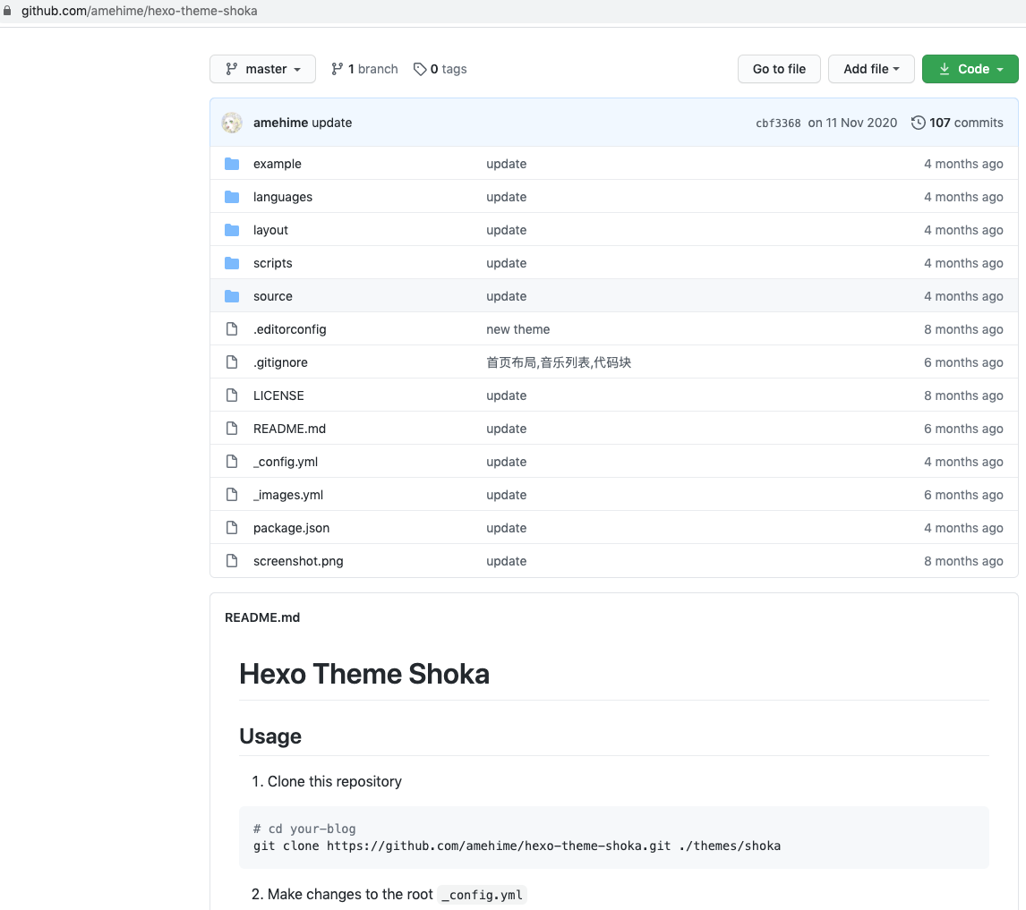1026x910 pixels.
Task: Click the lock icon in address bar
Action: tap(7, 11)
